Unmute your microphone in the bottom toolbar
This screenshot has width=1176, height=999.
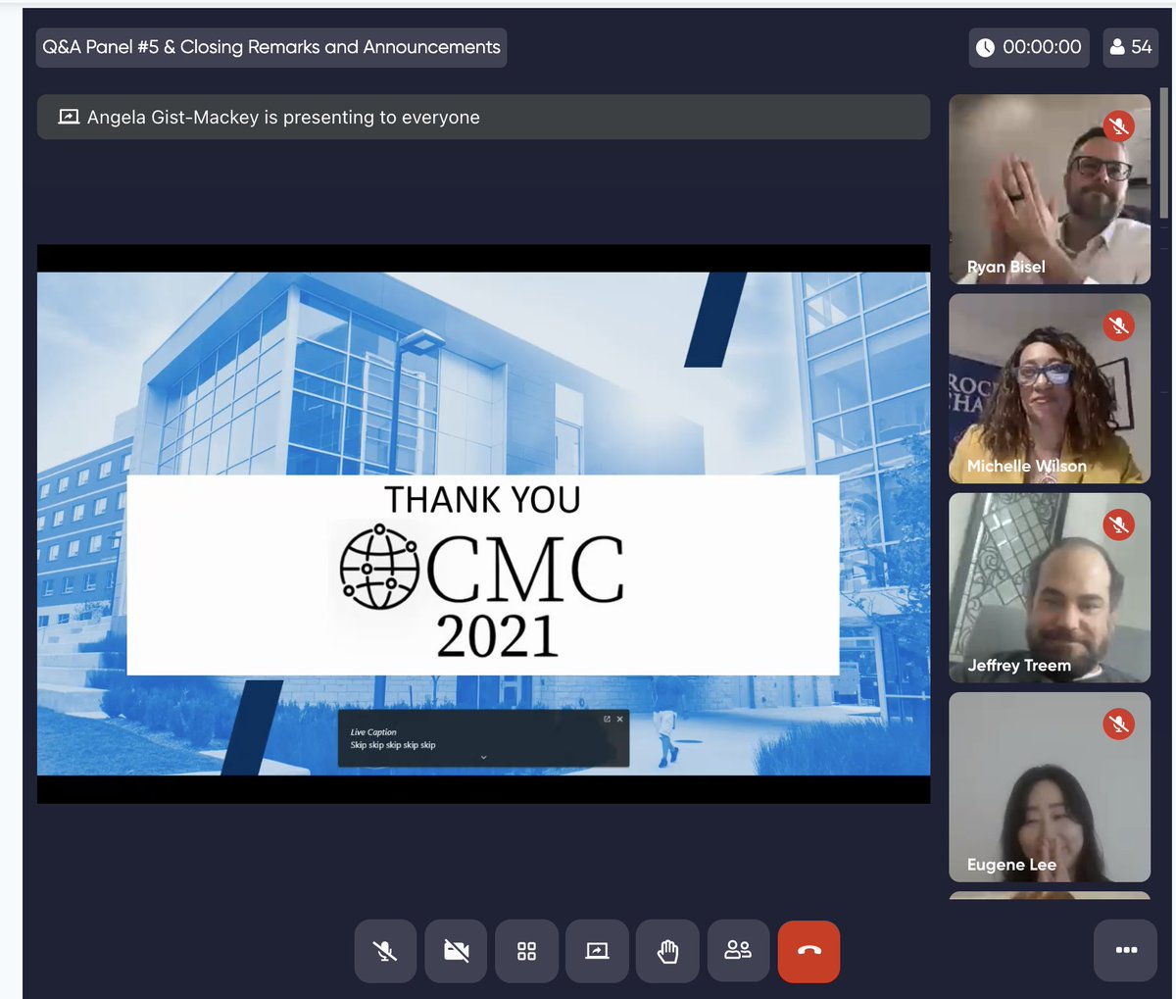click(385, 951)
